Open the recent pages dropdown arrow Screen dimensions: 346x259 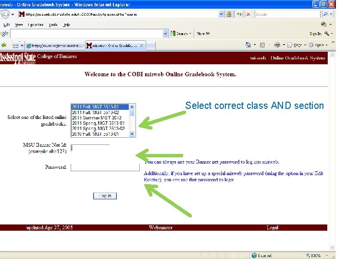click(x=13, y=14)
